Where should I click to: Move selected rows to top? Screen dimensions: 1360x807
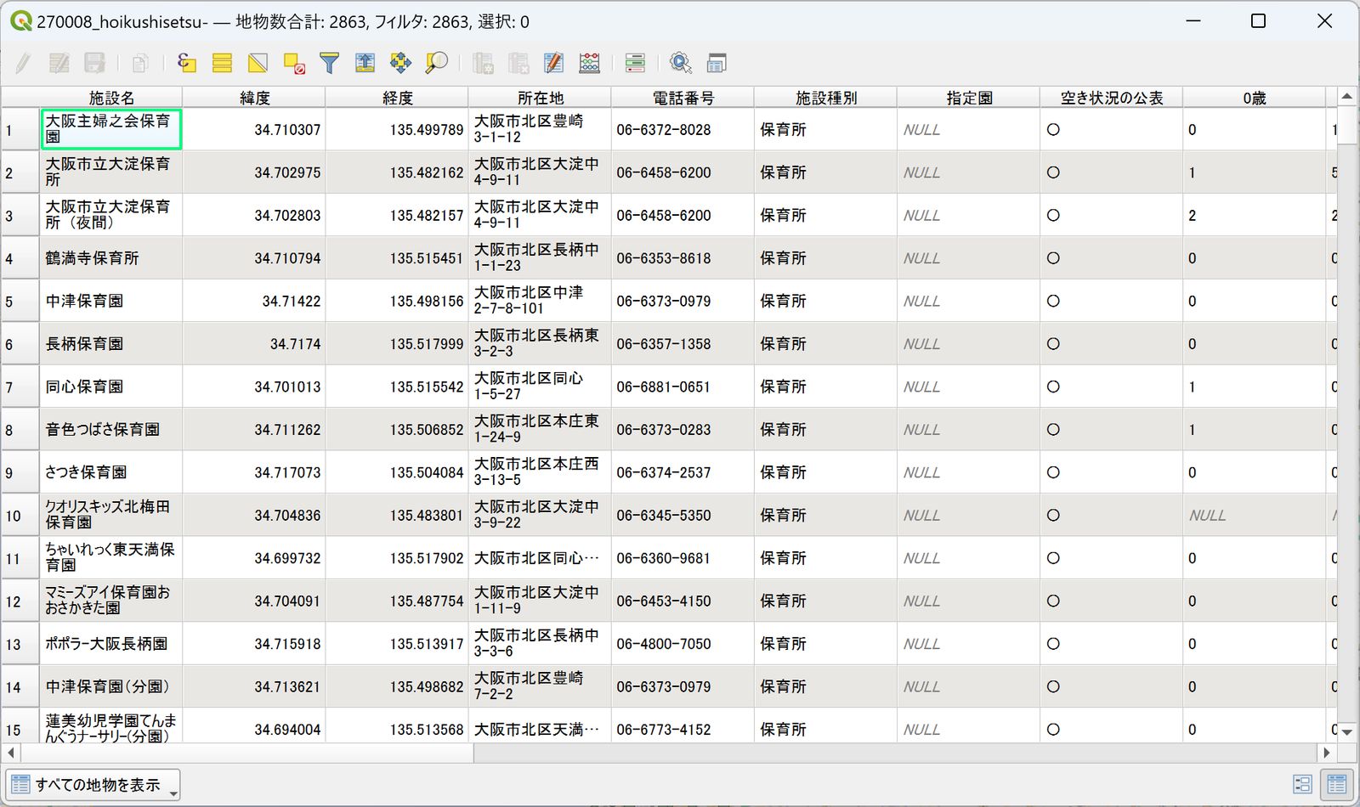(x=365, y=63)
